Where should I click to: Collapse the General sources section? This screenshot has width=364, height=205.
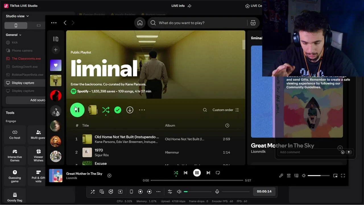14,35
